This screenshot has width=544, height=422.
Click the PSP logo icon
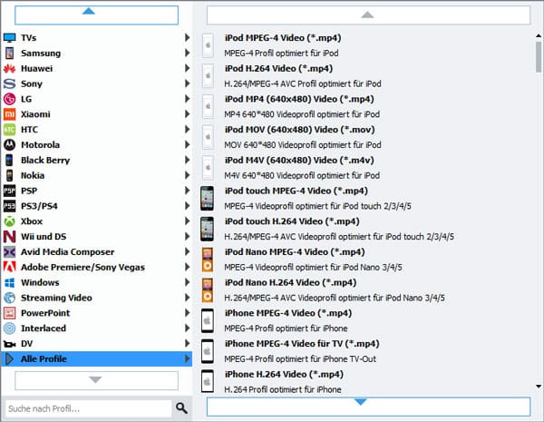9,191
